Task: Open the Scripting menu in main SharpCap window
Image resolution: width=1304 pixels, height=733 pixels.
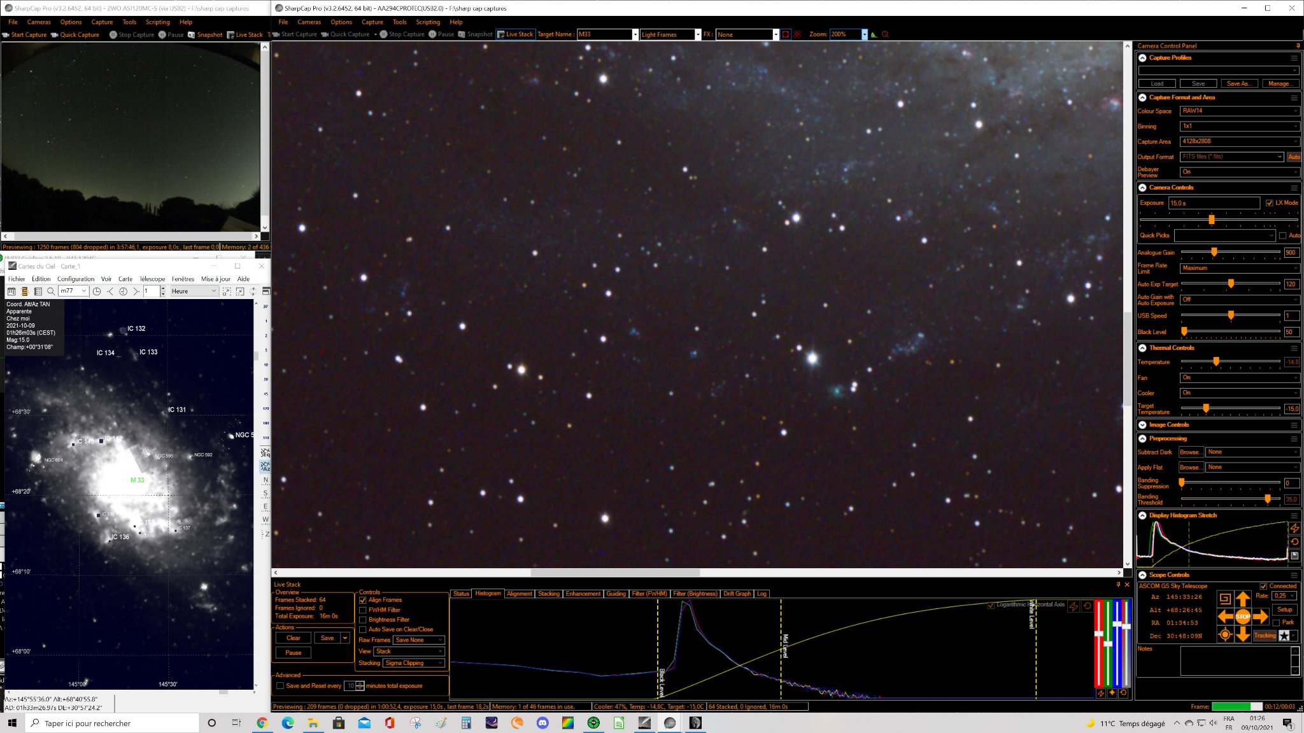Action: [428, 22]
